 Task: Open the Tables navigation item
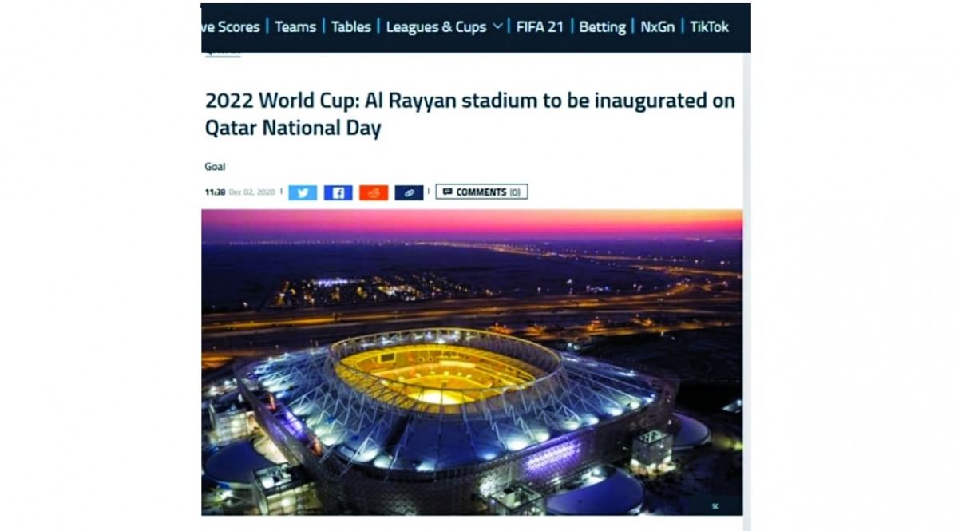point(350,27)
